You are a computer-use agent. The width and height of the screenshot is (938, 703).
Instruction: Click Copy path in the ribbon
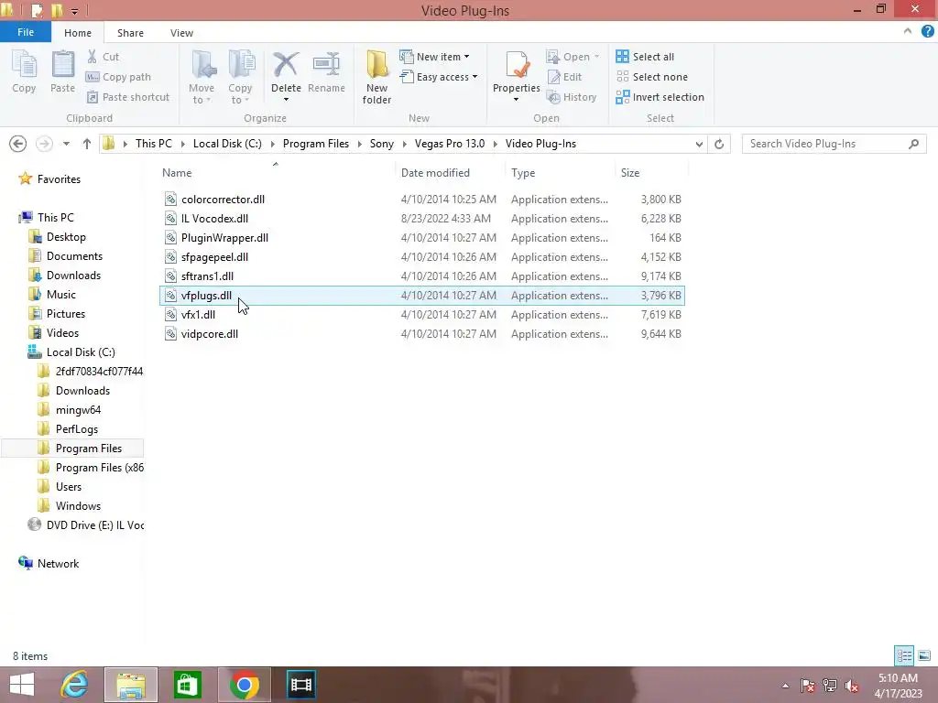click(x=118, y=77)
